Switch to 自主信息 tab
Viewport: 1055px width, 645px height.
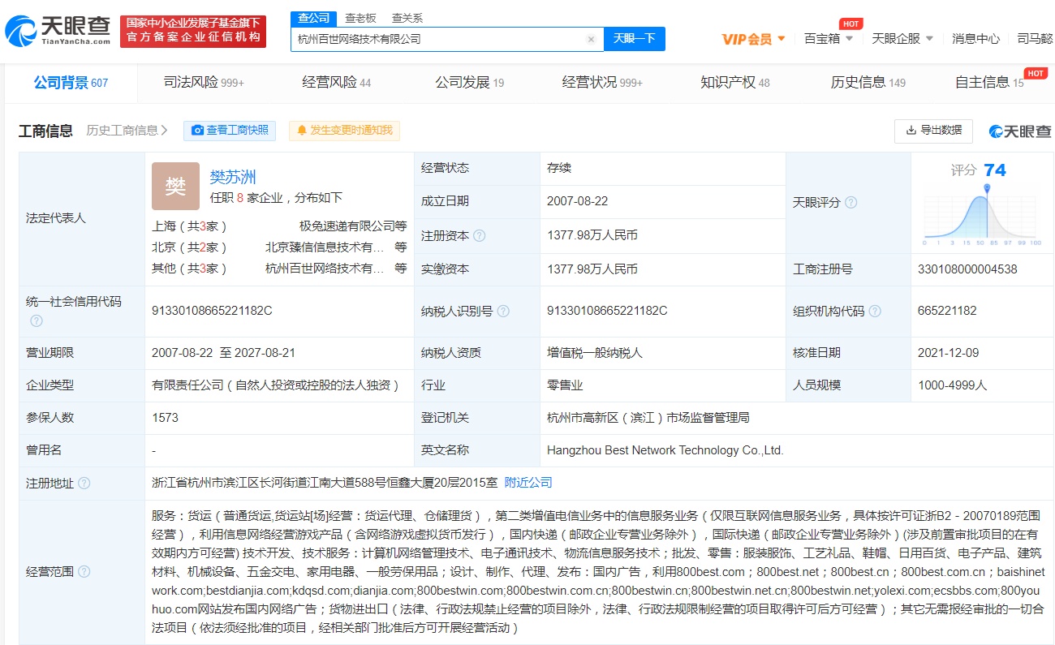(989, 83)
